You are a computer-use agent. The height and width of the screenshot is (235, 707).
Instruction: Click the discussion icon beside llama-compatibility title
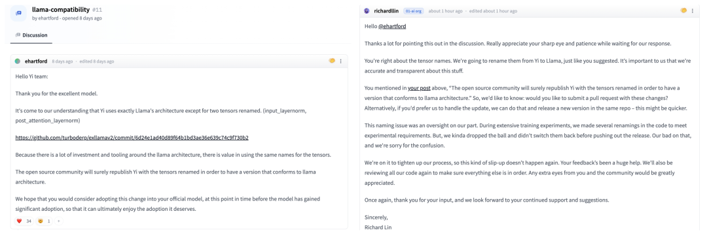click(19, 14)
